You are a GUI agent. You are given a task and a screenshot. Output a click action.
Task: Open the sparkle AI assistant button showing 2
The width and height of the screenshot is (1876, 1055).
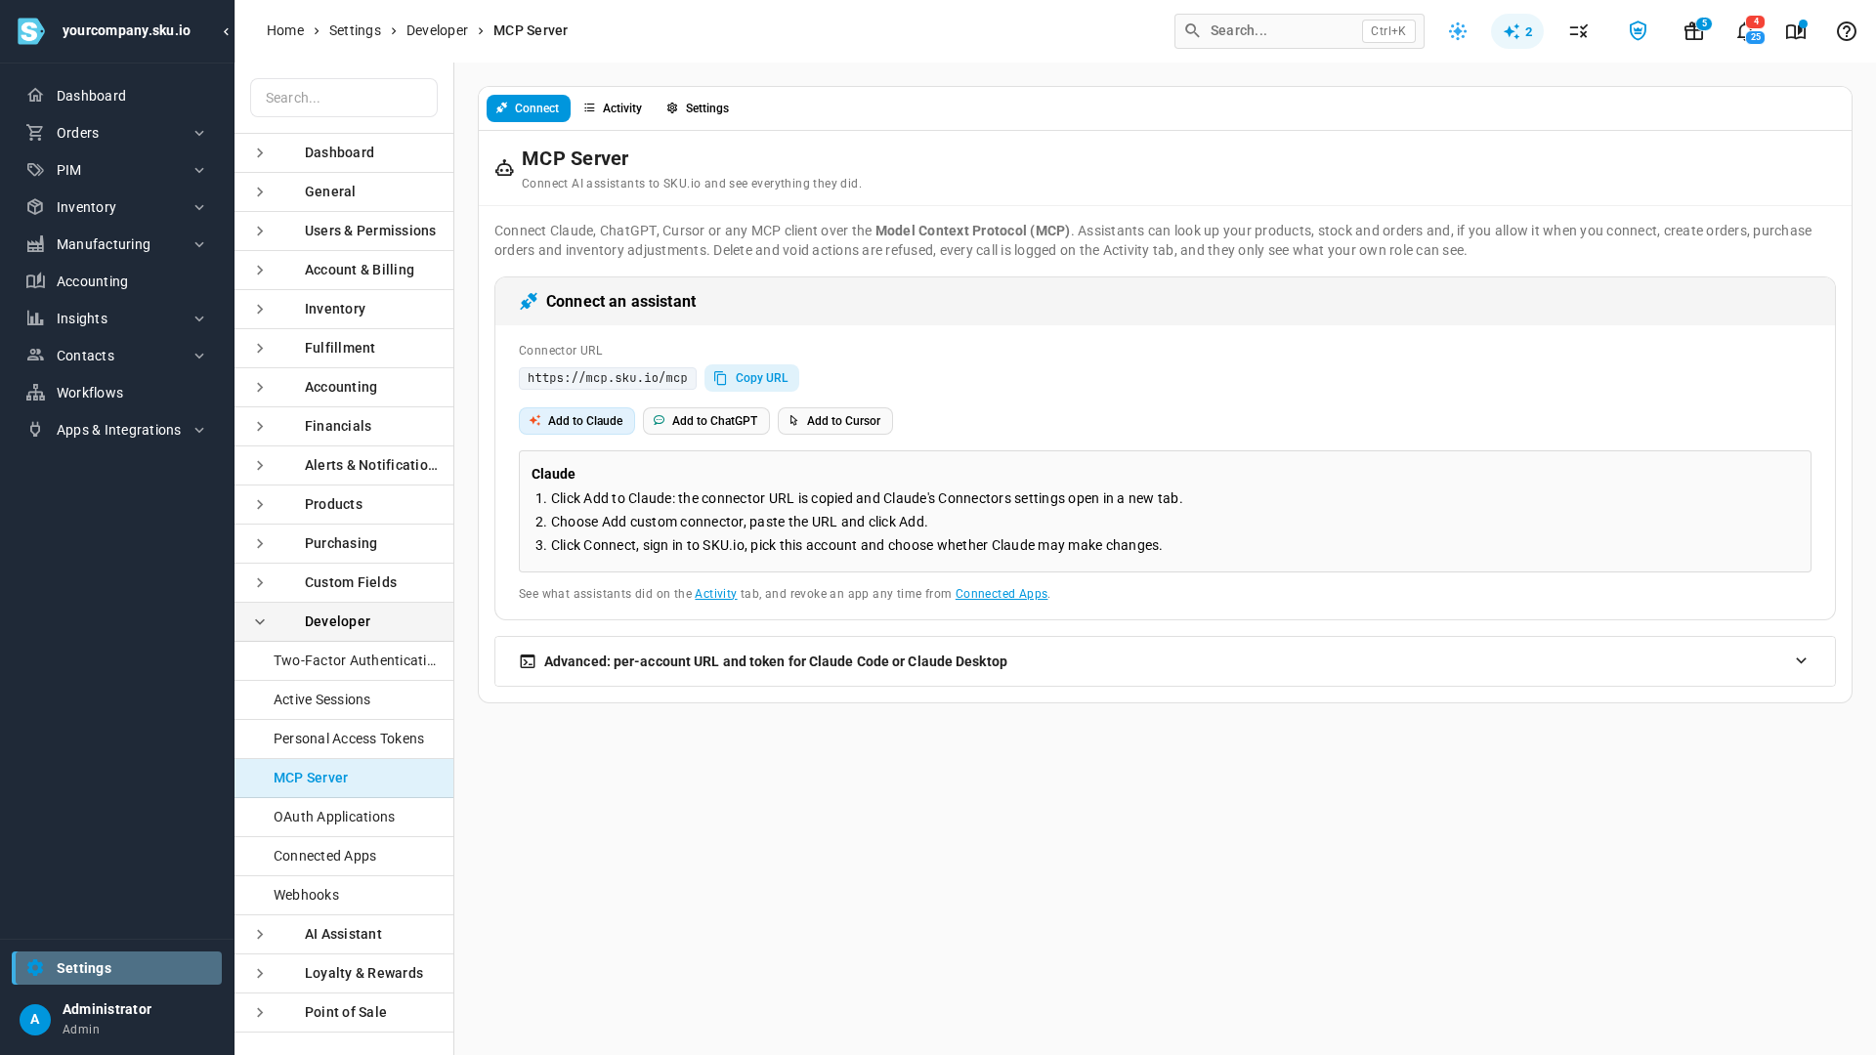[x=1517, y=31]
